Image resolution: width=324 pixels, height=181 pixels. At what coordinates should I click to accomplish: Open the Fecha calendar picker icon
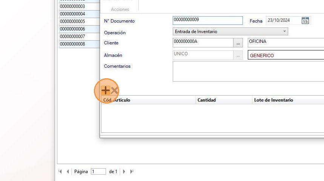[305, 21]
